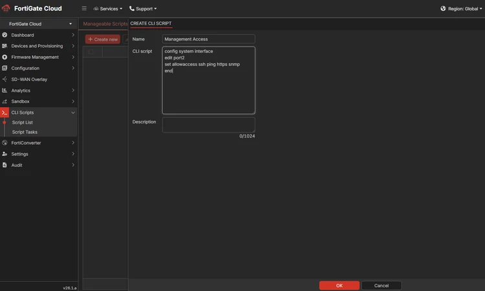Click the FortiConverter sidebar icon

tap(5, 142)
